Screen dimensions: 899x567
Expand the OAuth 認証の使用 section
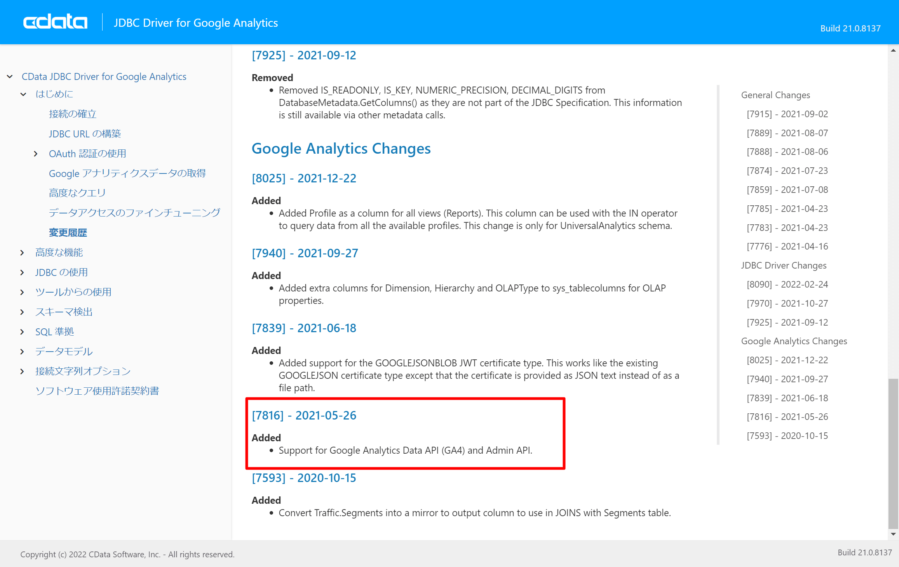click(x=36, y=154)
